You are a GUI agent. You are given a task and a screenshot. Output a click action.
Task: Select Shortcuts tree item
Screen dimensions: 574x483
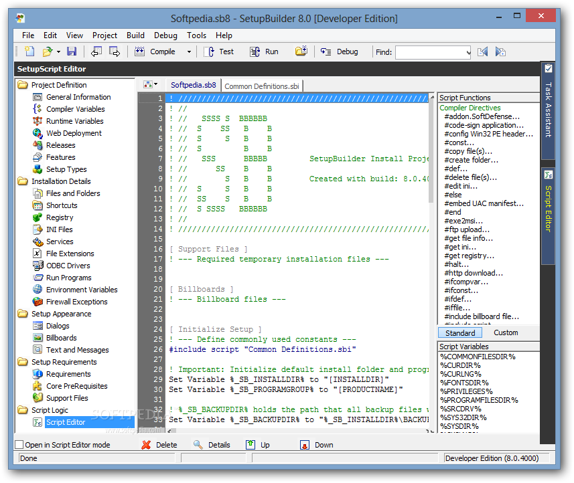[x=62, y=205]
